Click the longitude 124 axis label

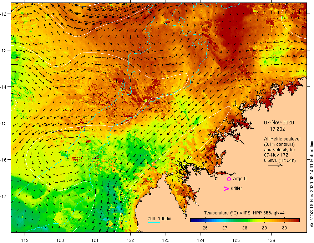201,240
